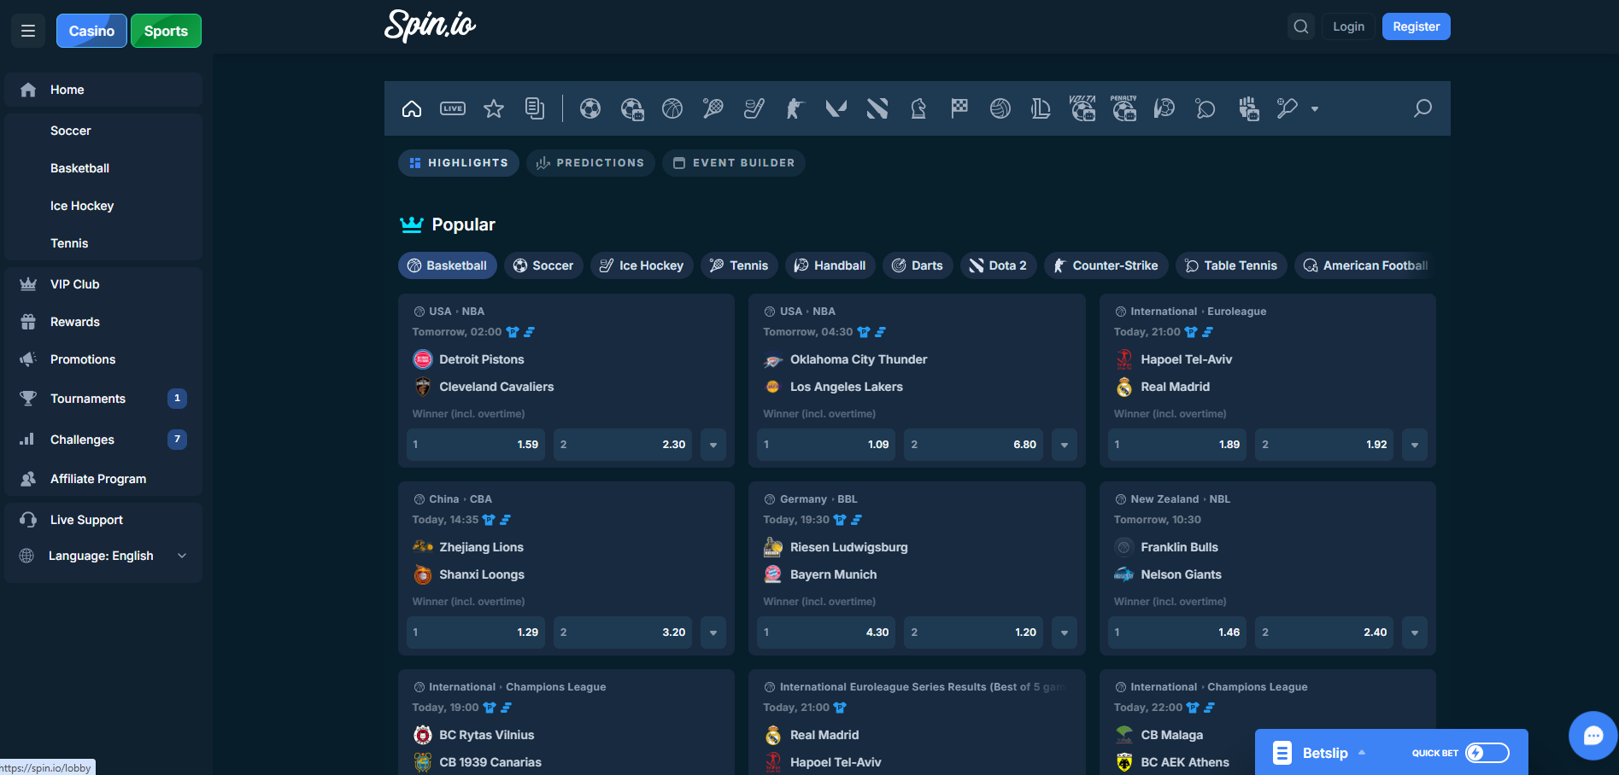
Task: Bet on Nelson Giants at 2.40
Action: (x=1324, y=632)
